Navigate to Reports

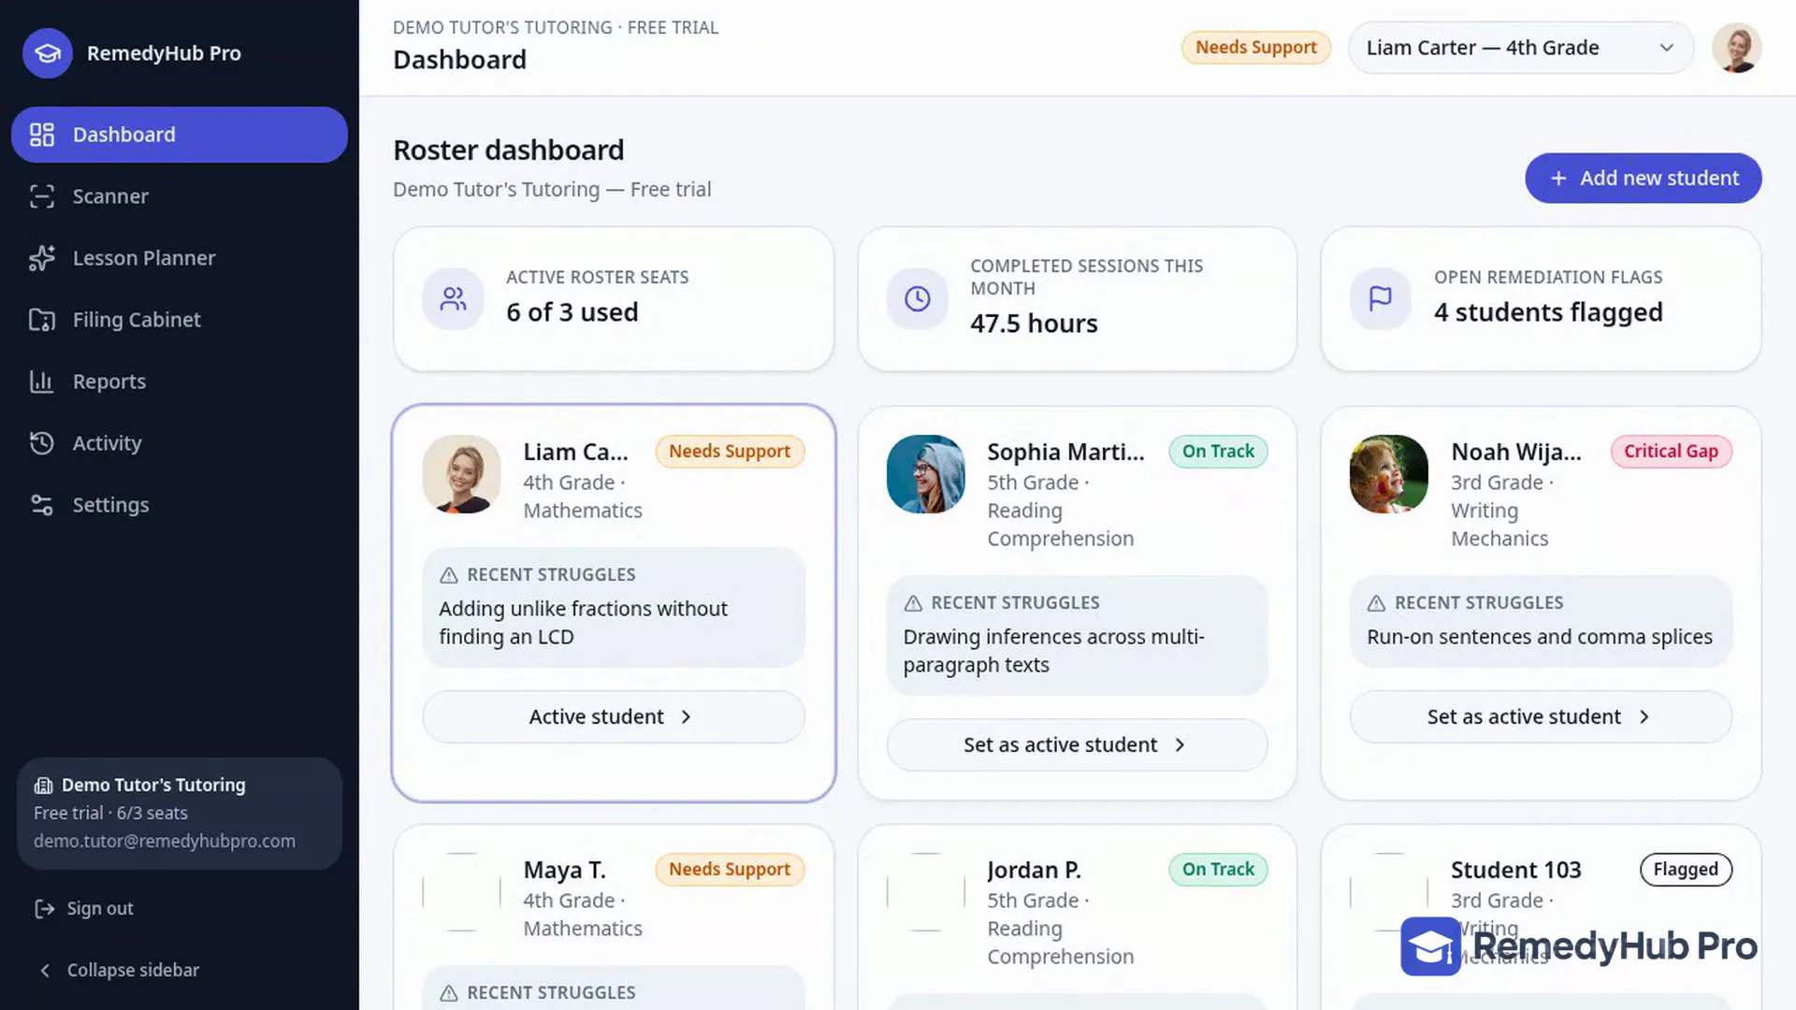(180, 382)
